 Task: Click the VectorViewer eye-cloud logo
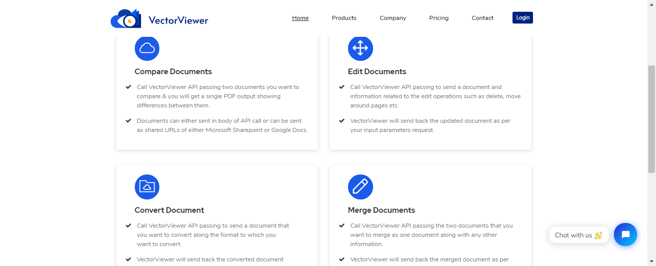(x=126, y=19)
